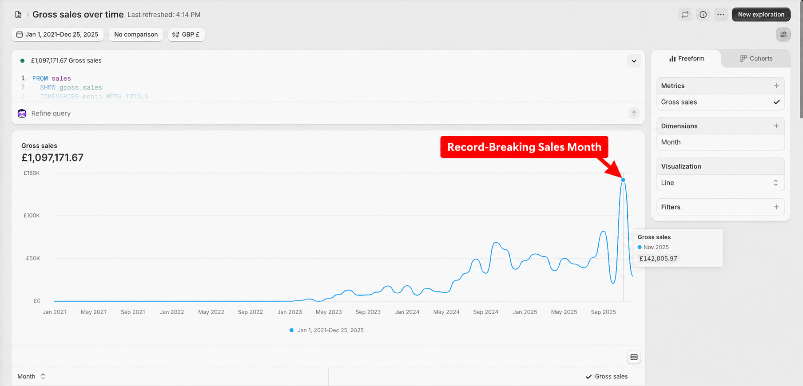Click the Refine query input field
The height and width of the screenshot is (386, 803).
(329, 113)
